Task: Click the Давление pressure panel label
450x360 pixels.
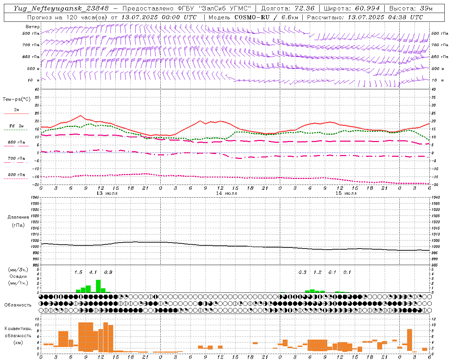Action: click(x=18, y=217)
